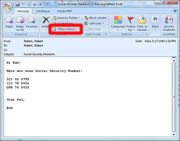Expand the Safe Lists dropdown
The width and height of the screenshot is (180, 141).
click(94, 23)
